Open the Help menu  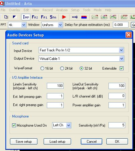click(x=108, y=10)
